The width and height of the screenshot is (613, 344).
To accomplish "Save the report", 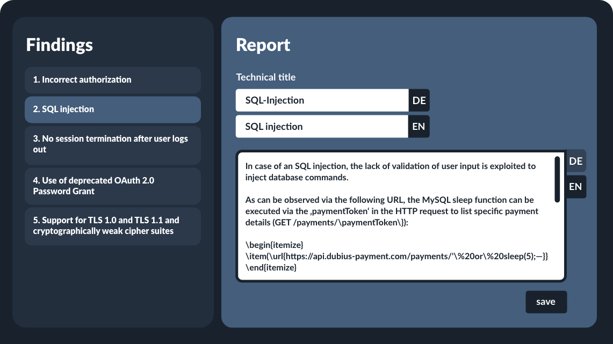I will click(x=545, y=302).
